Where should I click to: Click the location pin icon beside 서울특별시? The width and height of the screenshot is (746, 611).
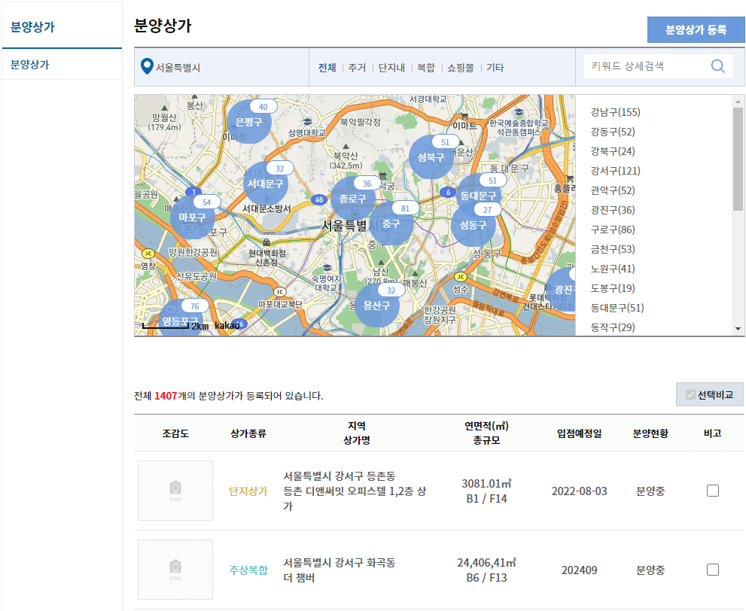pos(148,65)
